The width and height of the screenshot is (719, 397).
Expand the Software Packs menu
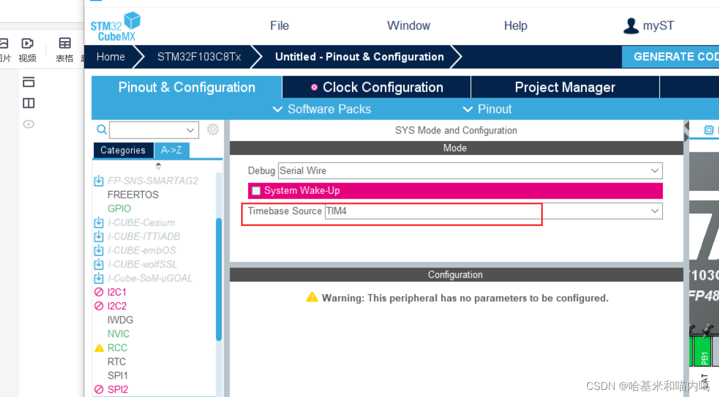pos(322,109)
